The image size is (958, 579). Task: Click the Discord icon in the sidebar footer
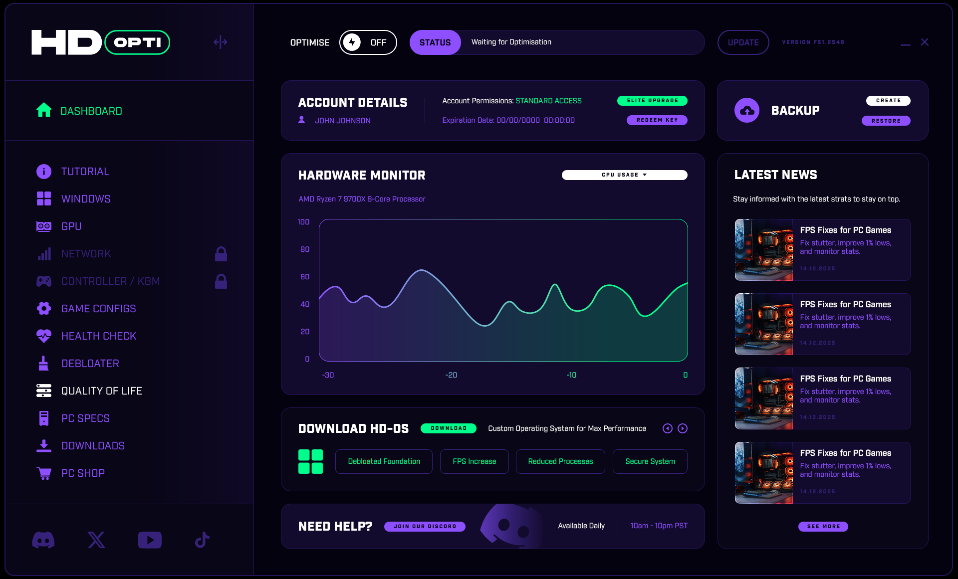[x=43, y=540]
